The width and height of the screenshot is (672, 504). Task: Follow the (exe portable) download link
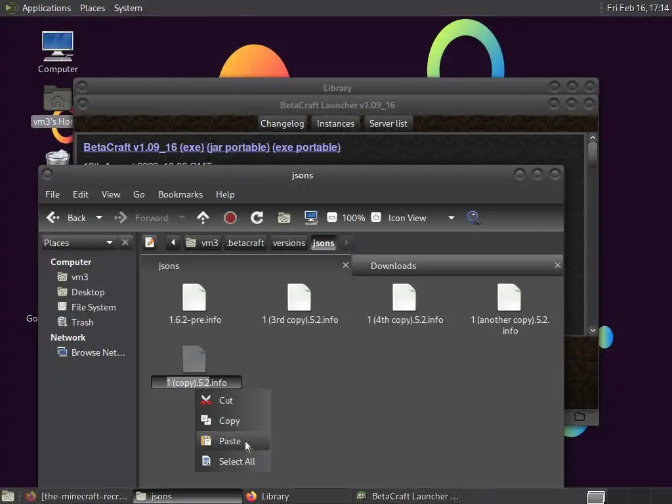point(306,147)
